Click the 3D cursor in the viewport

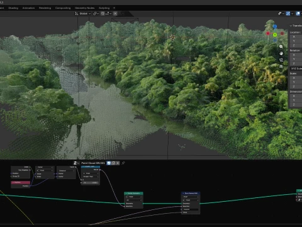pos(172,37)
